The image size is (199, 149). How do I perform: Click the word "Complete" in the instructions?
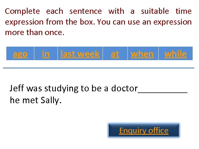tap(23, 11)
